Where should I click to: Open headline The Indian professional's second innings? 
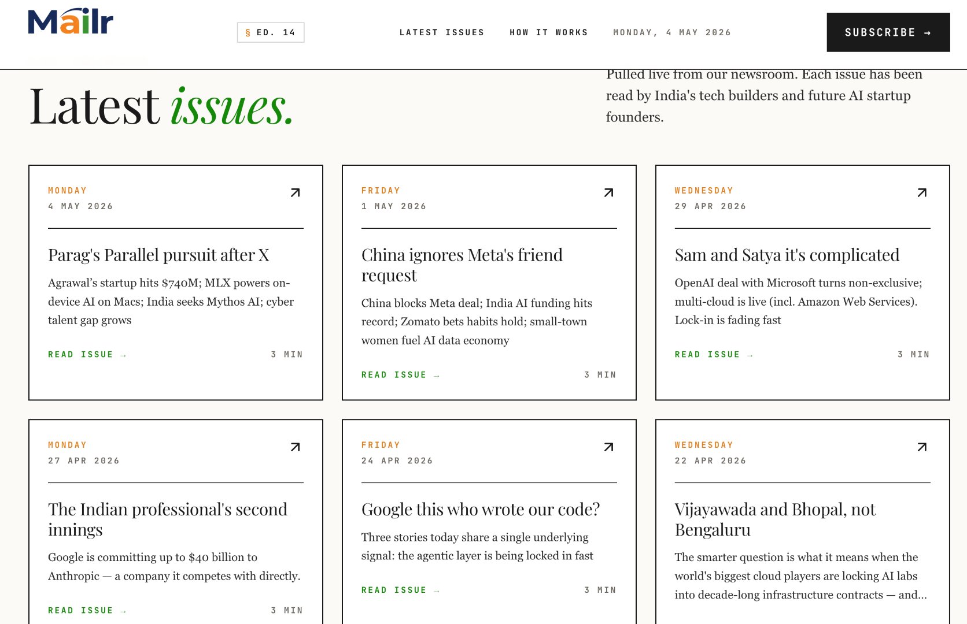(x=168, y=519)
